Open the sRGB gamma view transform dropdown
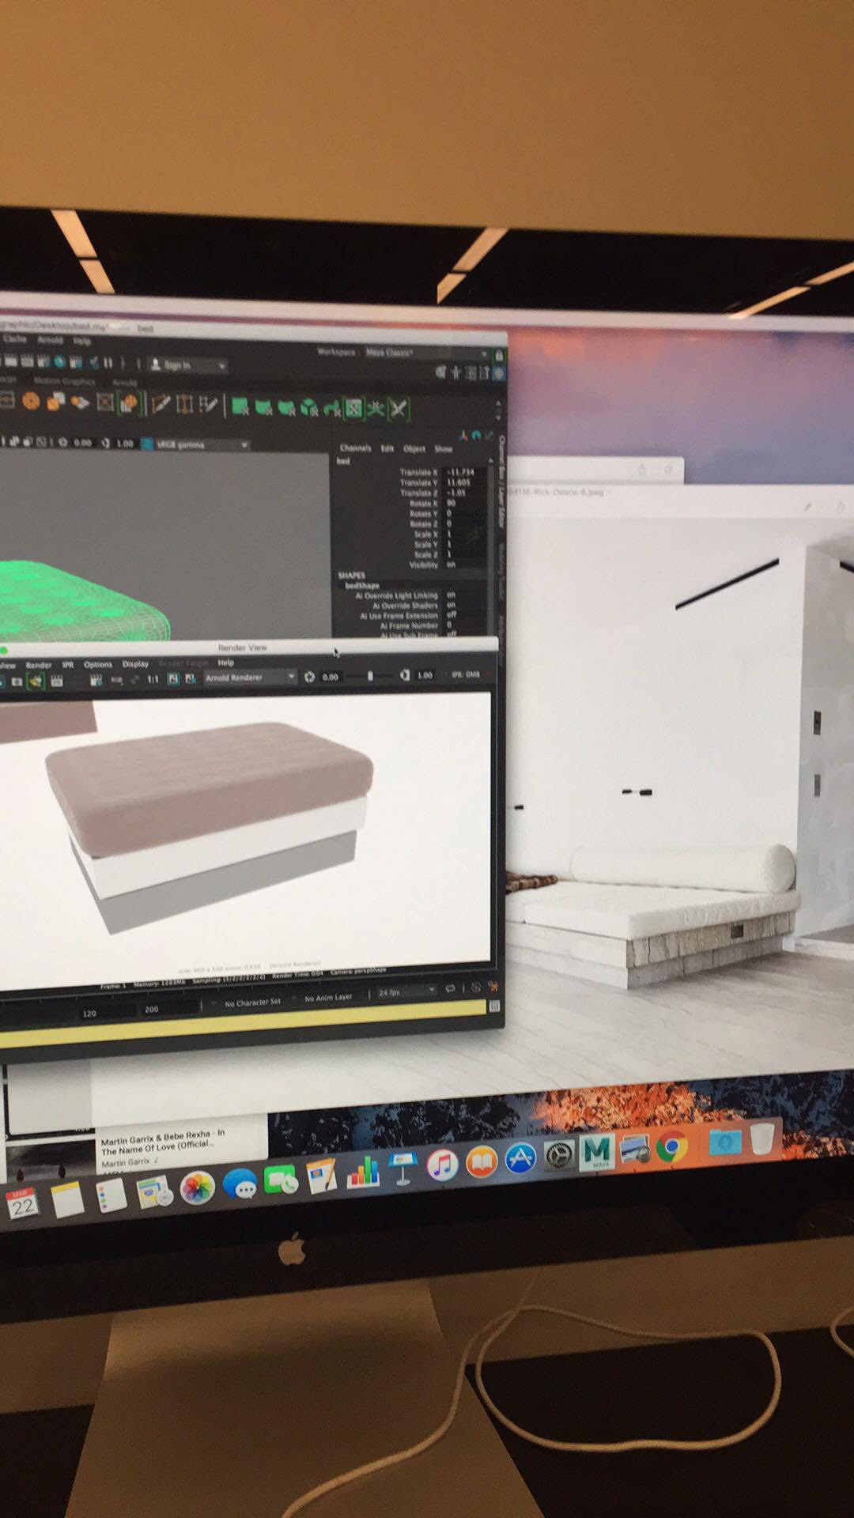854x1518 pixels. coord(204,445)
